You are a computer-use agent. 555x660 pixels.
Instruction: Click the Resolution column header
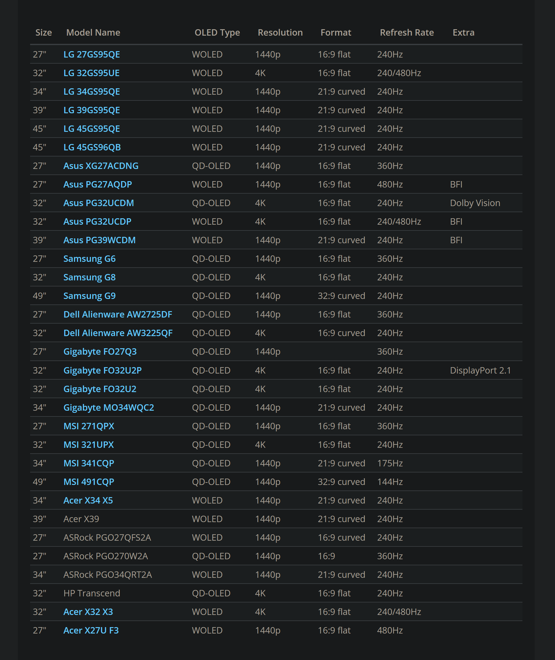[x=280, y=32]
